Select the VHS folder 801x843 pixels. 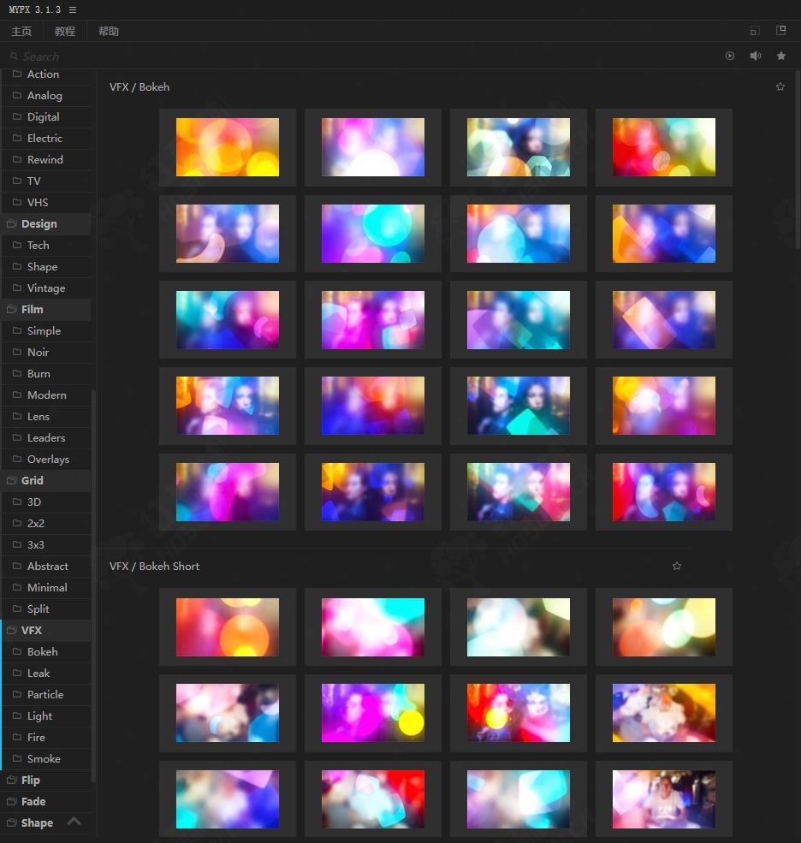point(46,202)
